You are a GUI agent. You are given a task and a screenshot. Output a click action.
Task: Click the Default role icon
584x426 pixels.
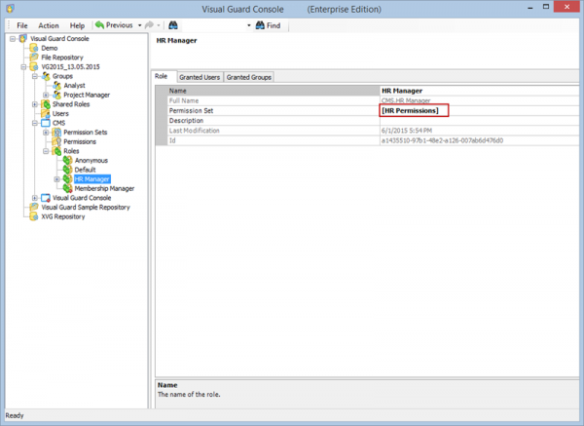(x=67, y=170)
